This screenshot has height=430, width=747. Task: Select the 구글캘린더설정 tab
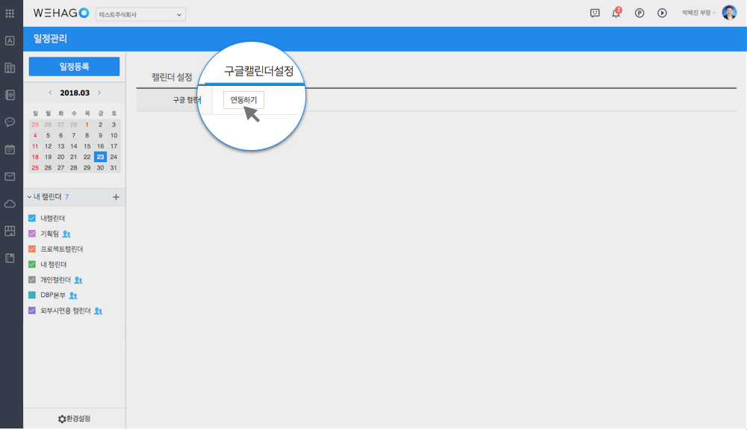[x=259, y=72]
